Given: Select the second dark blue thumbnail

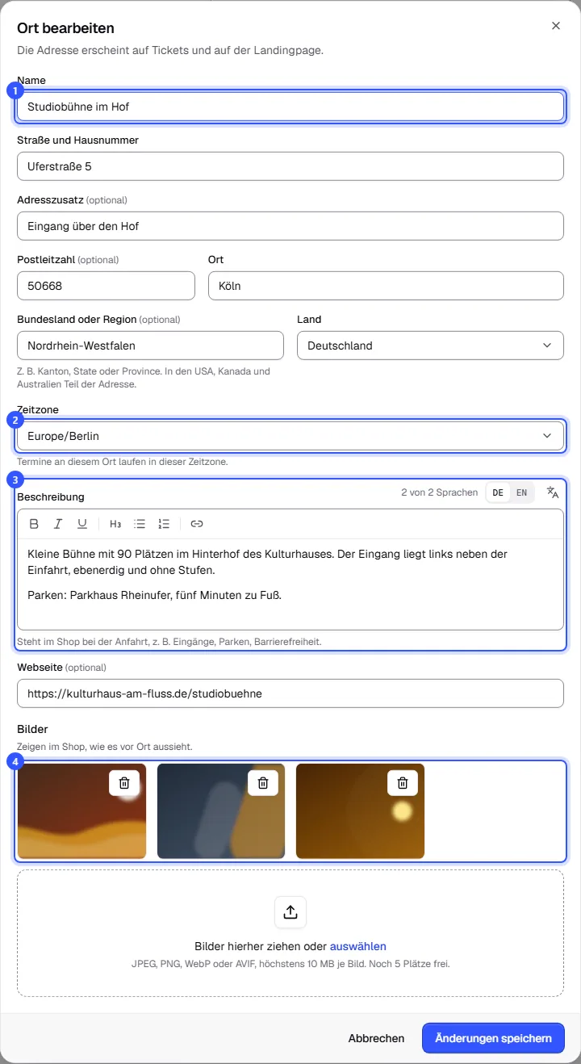Looking at the screenshot, I should tap(221, 811).
